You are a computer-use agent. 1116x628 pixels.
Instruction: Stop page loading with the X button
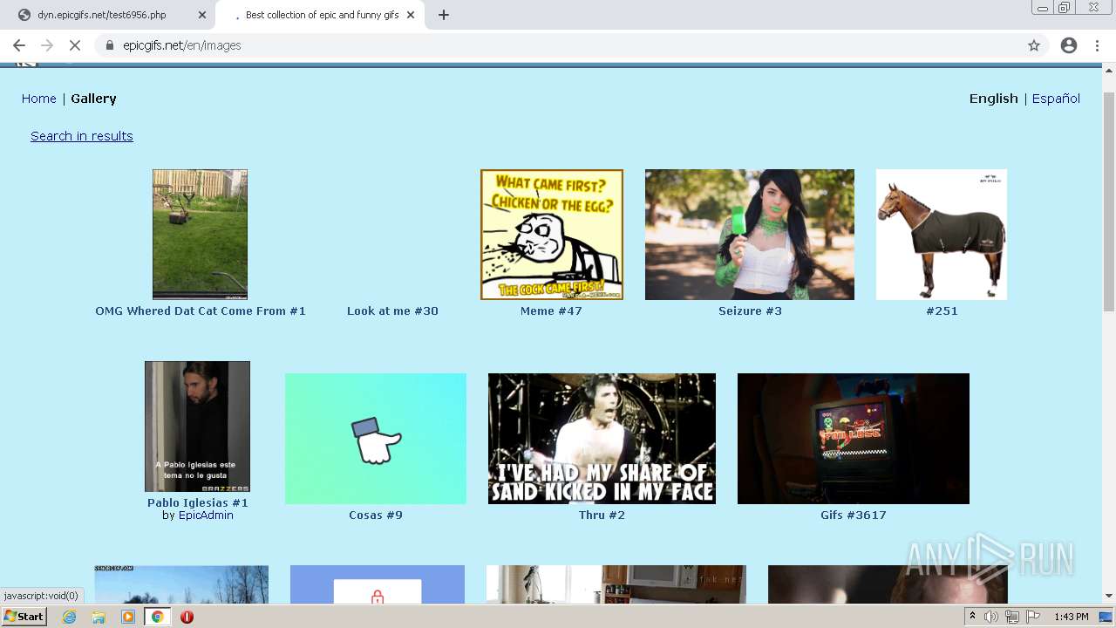75,45
